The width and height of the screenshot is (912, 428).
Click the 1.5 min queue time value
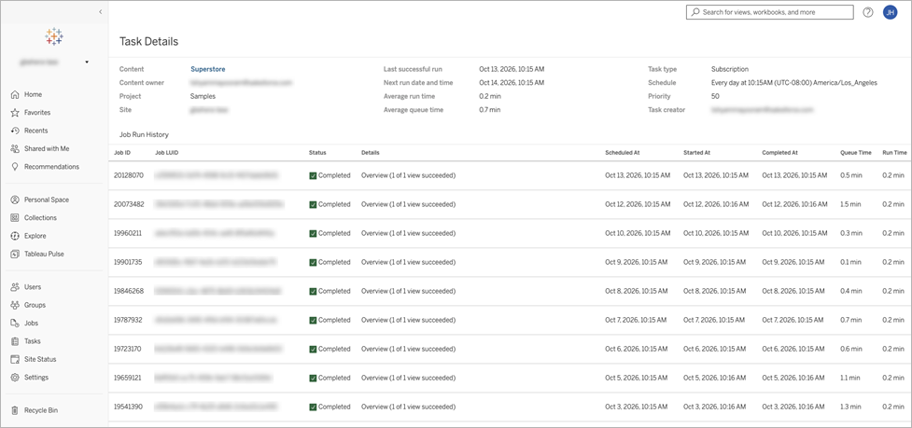pyautogui.click(x=851, y=204)
